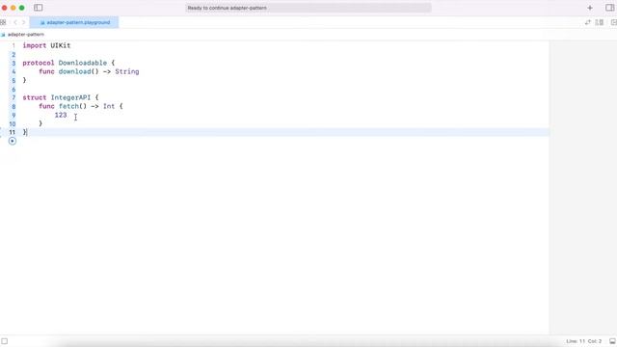Viewport: 617px width, 347px height.
Task: Run the playground with the play button
Action: coord(13,141)
